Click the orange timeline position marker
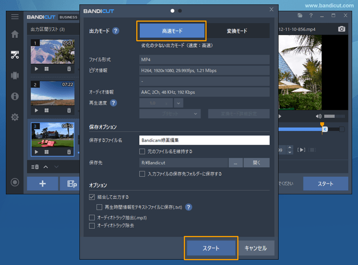The image size is (358, 265). coord(322,124)
